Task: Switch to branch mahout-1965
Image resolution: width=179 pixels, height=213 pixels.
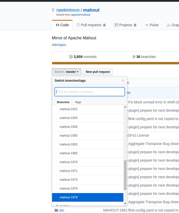Action: (88, 153)
